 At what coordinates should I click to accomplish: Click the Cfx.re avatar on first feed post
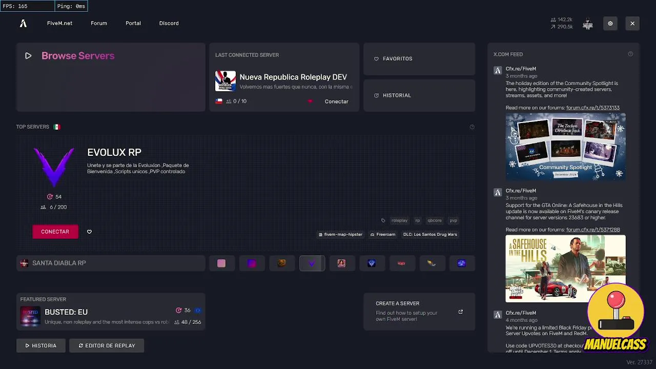(x=498, y=71)
